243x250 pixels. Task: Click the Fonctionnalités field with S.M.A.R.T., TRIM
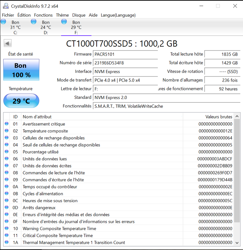pyautogui.click(x=166, y=106)
